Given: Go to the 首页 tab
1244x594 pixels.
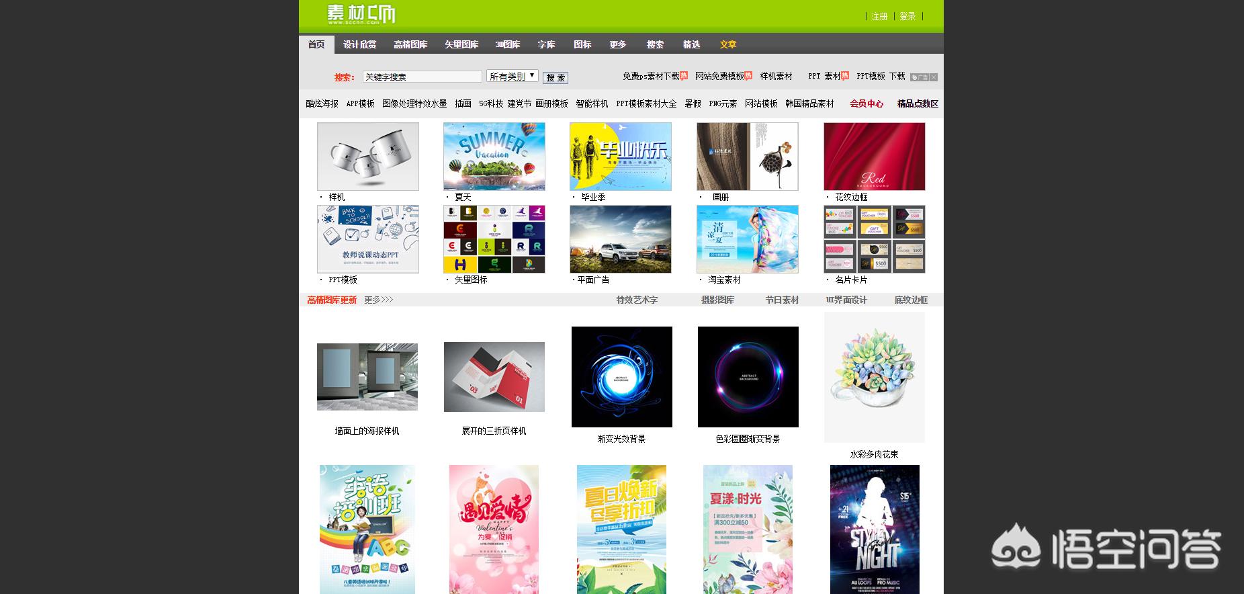Looking at the screenshot, I should tap(316, 44).
